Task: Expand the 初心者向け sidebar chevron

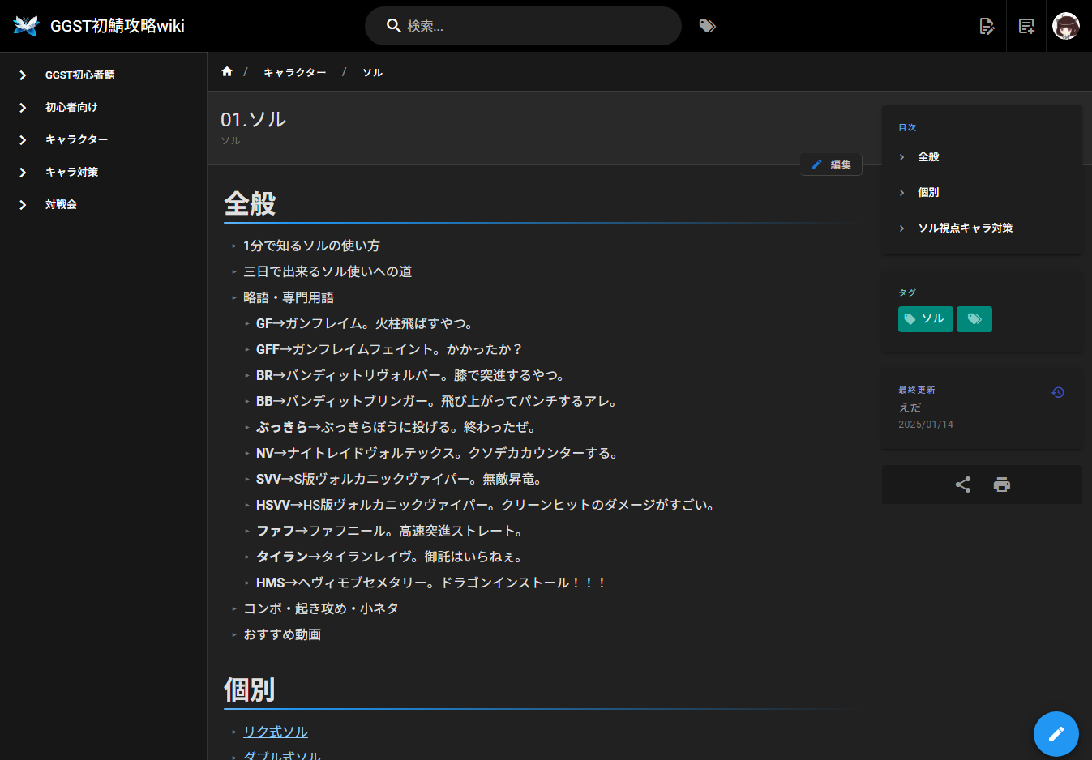Action: click(x=23, y=107)
